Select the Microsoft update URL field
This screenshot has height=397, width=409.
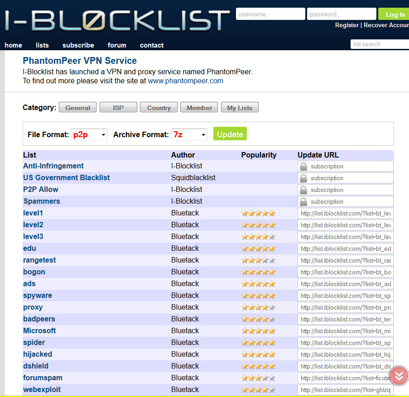(345, 331)
